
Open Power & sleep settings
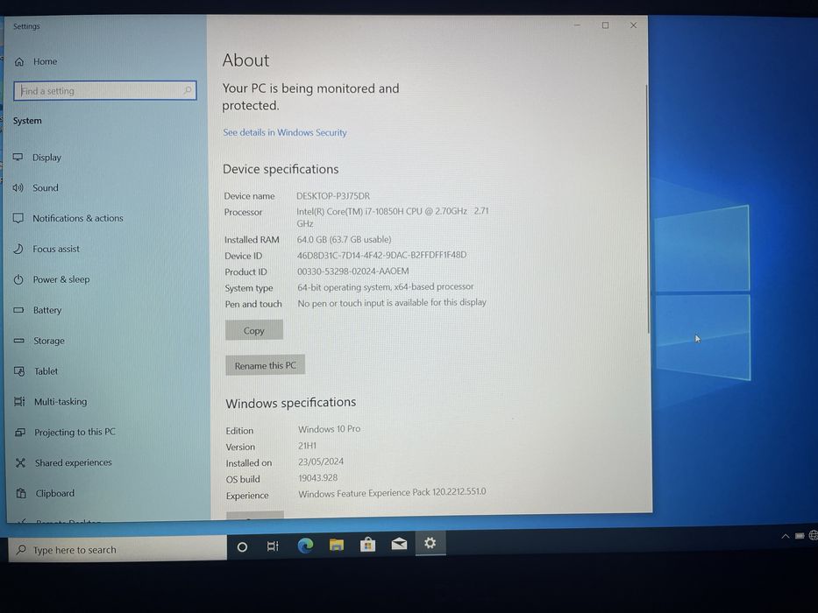coord(61,279)
